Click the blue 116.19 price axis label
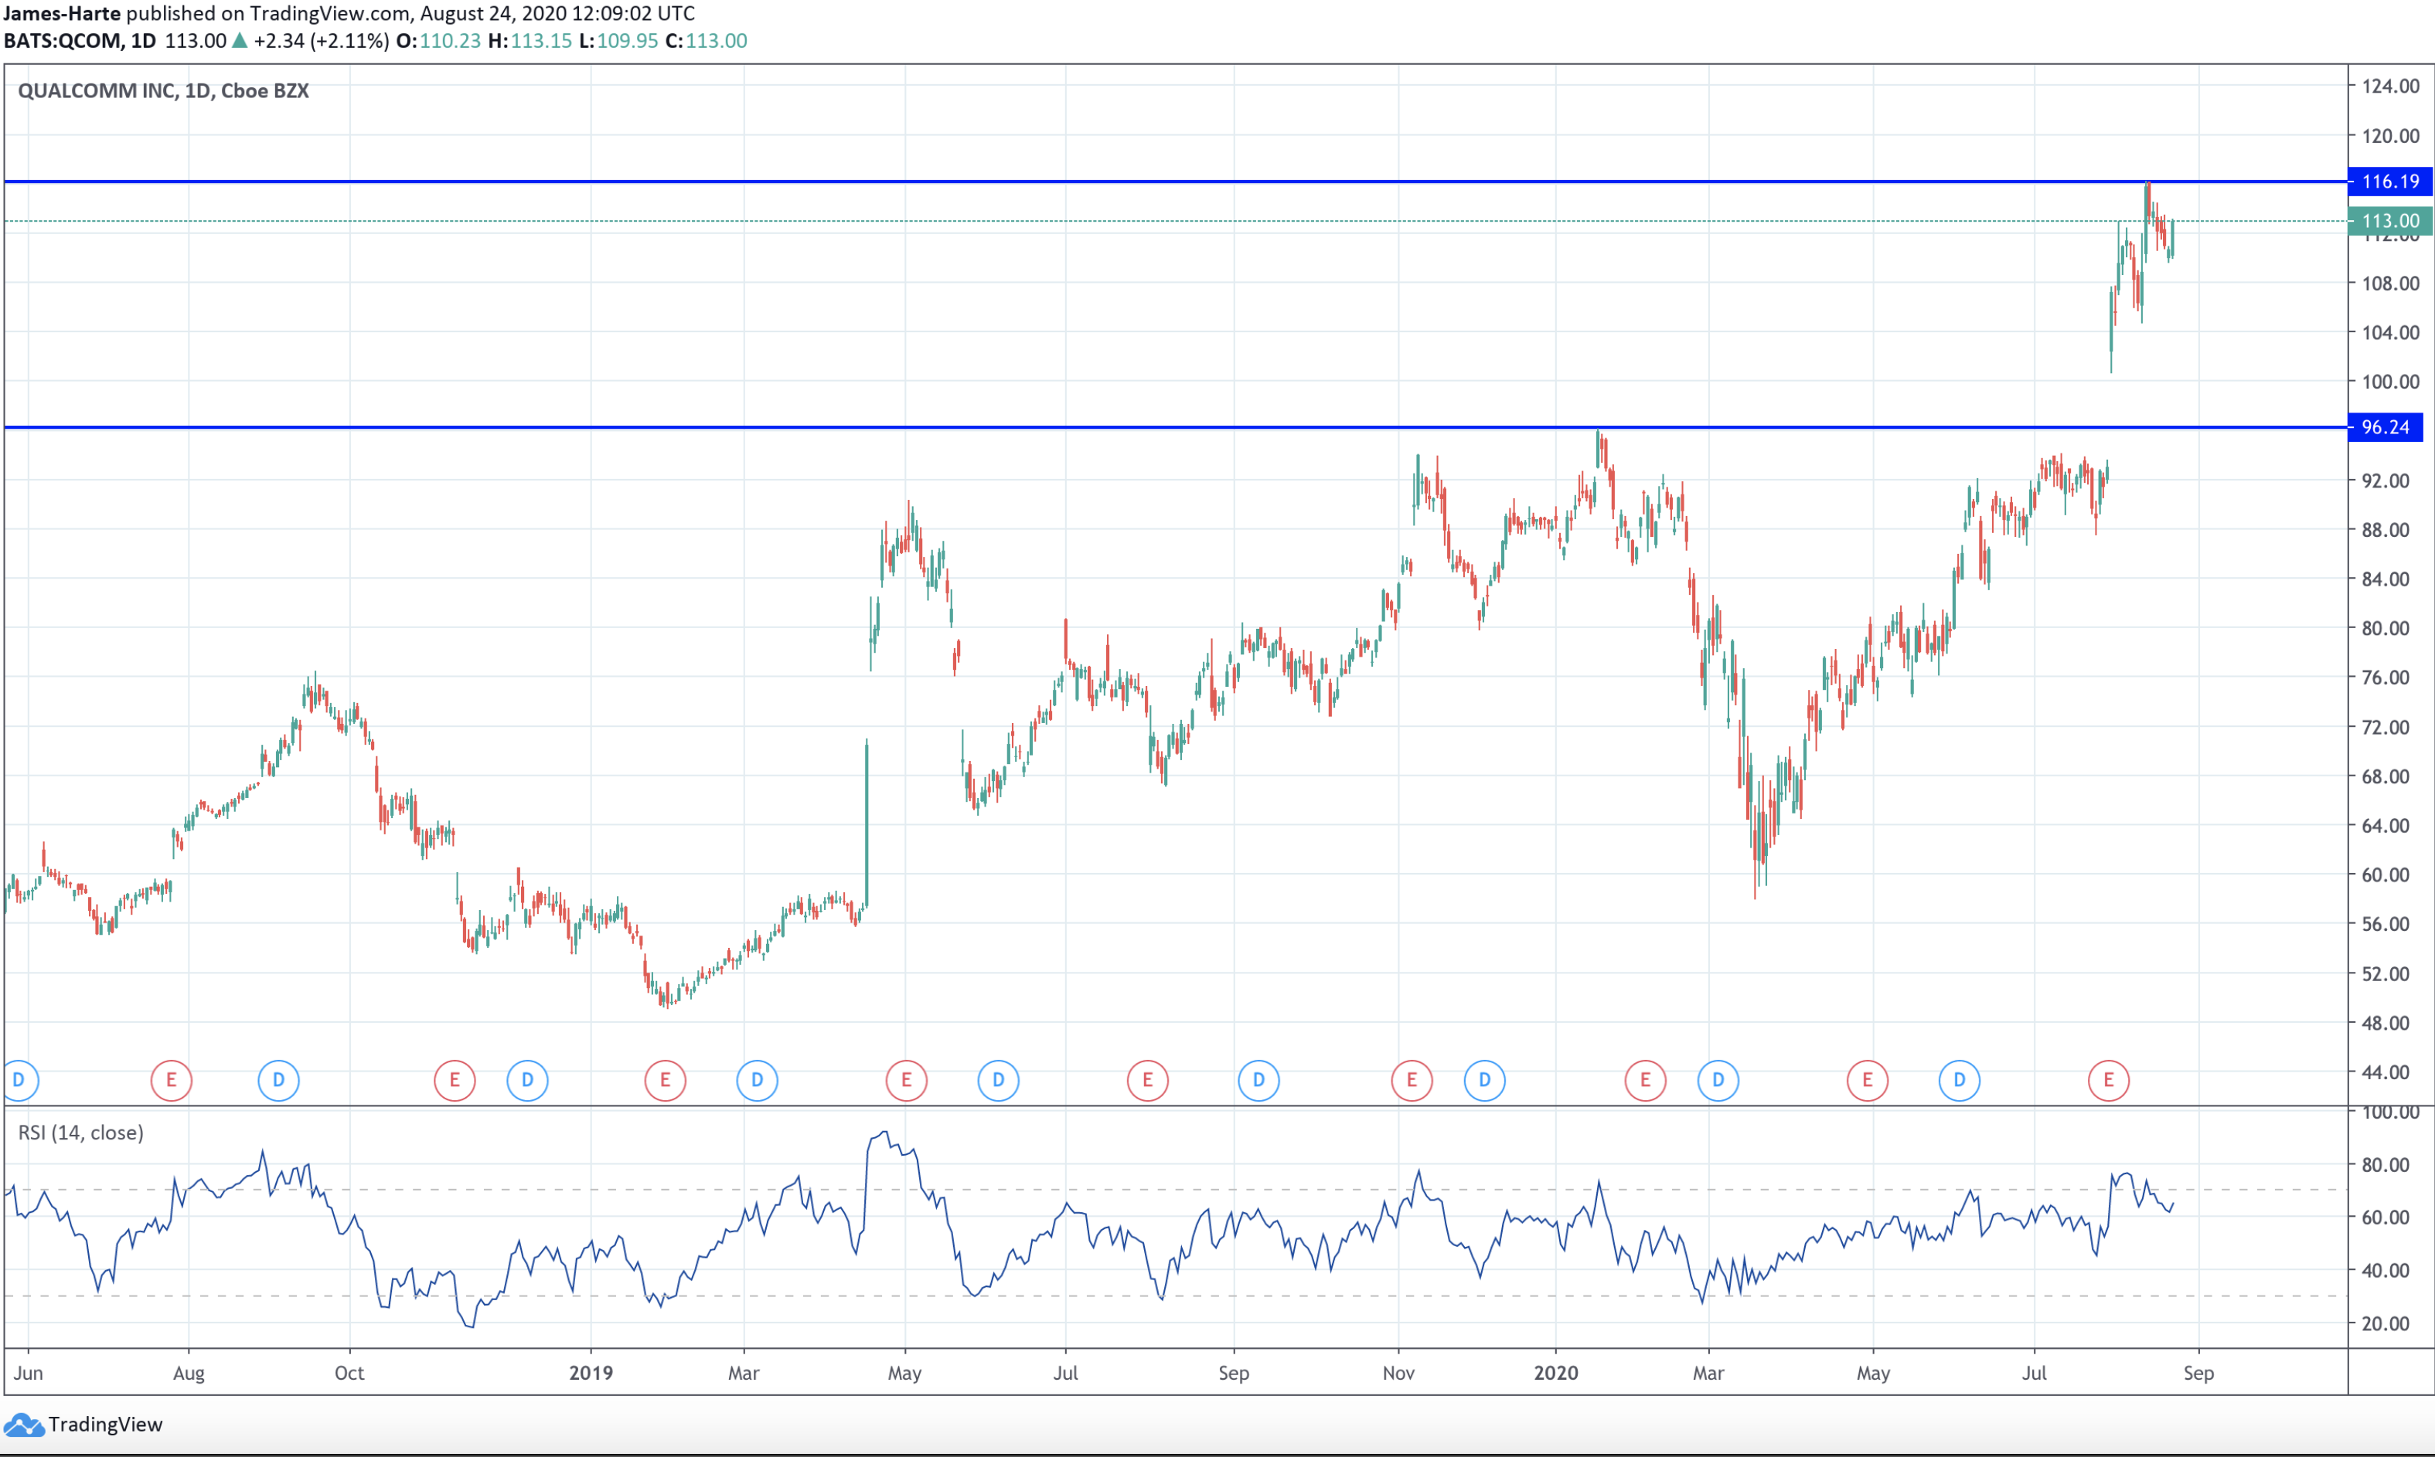 pyautogui.click(x=2389, y=182)
